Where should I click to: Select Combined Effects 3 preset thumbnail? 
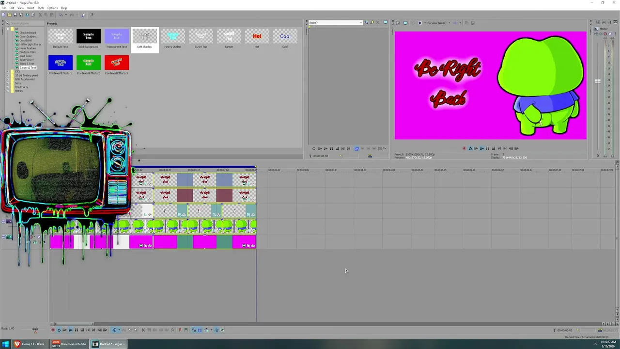coord(116,63)
